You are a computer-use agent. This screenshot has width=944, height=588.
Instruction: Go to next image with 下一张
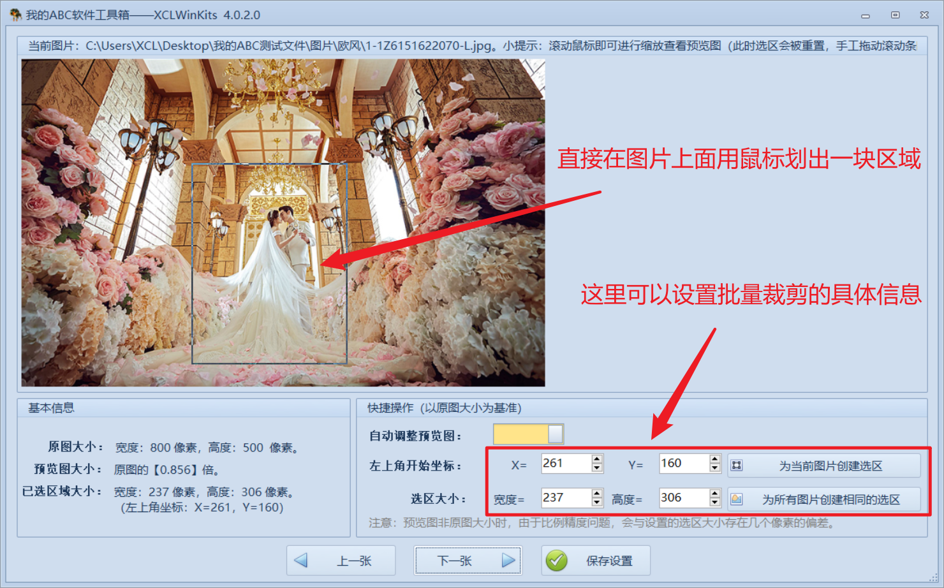click(x=468, y=560)
